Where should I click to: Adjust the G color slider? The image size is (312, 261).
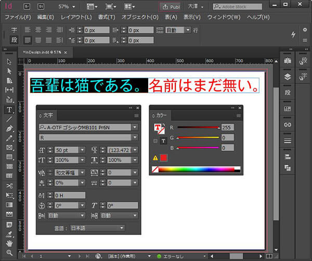199,138
